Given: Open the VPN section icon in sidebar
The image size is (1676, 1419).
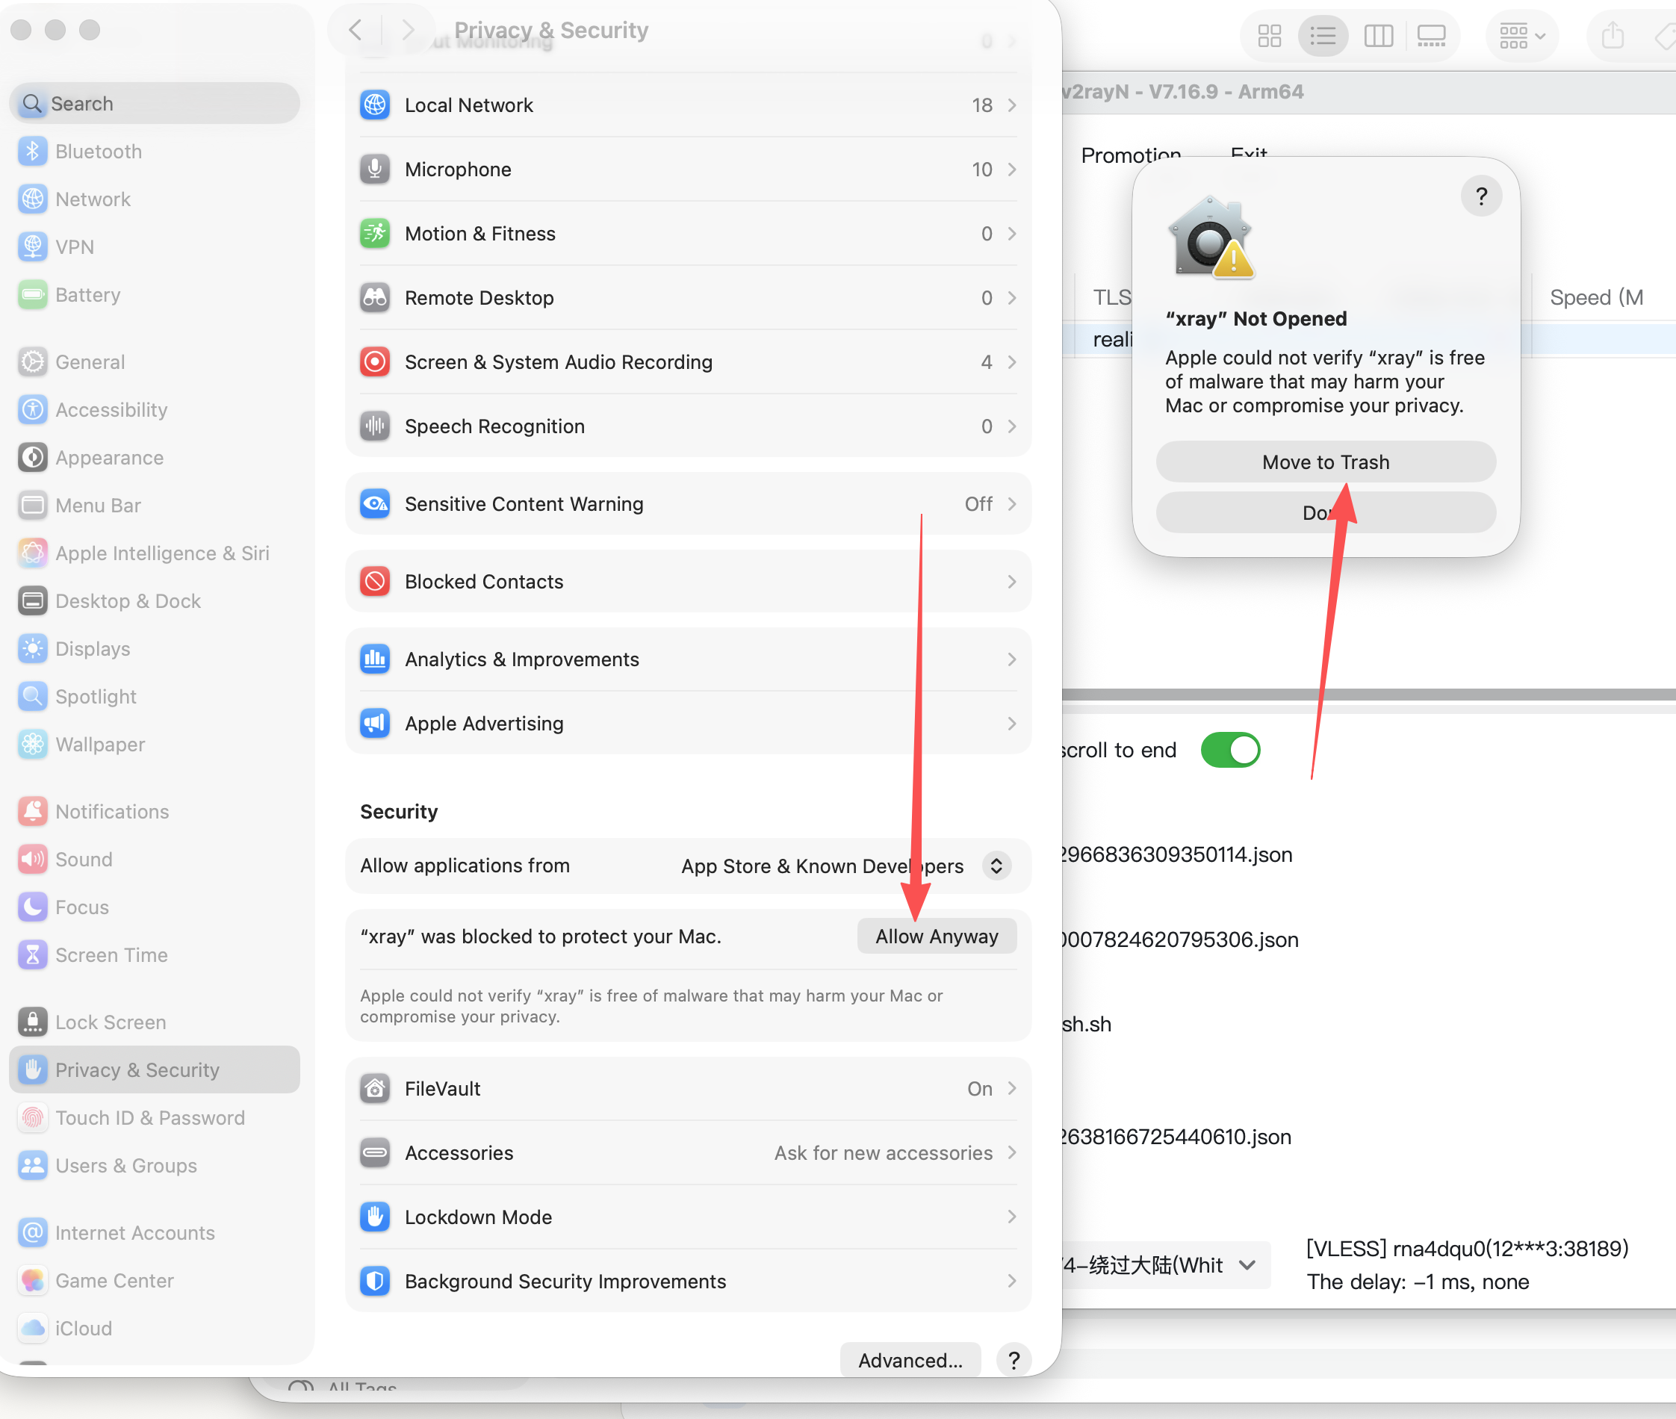Looking at the screenshot, I should coord(33,247).
